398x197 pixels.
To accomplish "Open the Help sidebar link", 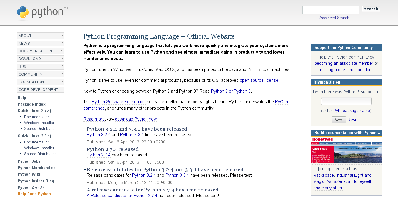I will click(x=22, y=97).
